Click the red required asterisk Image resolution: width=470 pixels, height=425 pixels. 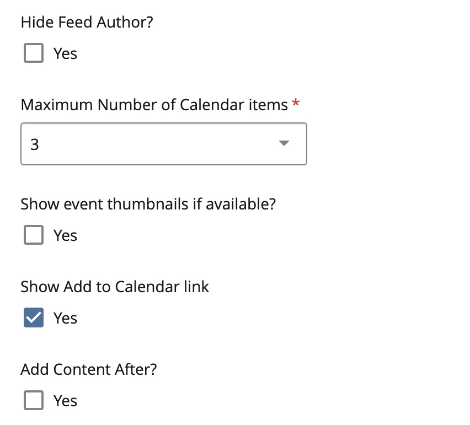pos(296,104)
